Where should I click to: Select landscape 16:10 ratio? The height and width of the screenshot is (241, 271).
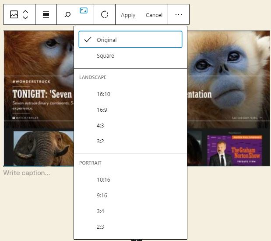click(x=130, y=94)
